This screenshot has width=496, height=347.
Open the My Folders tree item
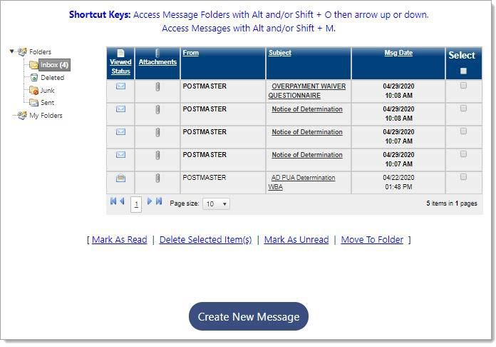46,116
